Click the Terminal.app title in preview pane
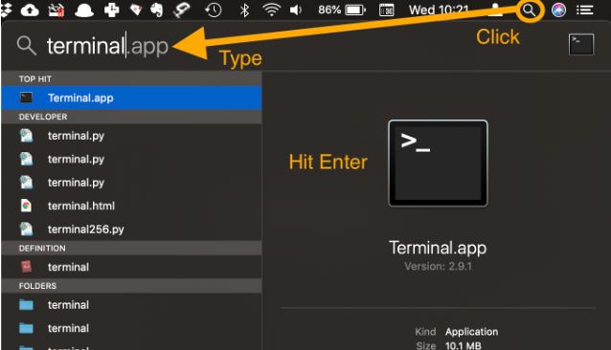 pyautogui.click(x=438, y=248)
